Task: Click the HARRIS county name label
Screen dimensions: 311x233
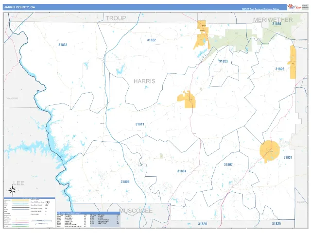Action: click(x=144, y=81)
